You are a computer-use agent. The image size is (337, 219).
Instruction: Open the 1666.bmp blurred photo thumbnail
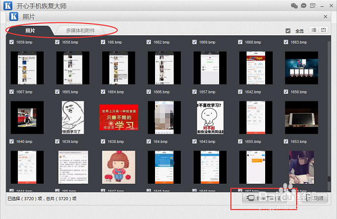click(164, 118)
